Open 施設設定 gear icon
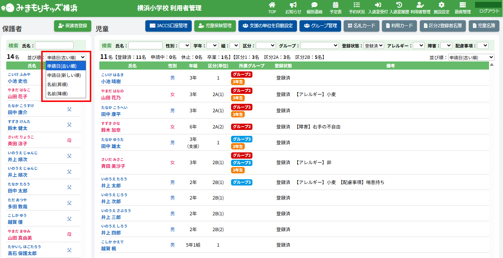The height and width of the screenshot is (258, 503). (442, 5)
